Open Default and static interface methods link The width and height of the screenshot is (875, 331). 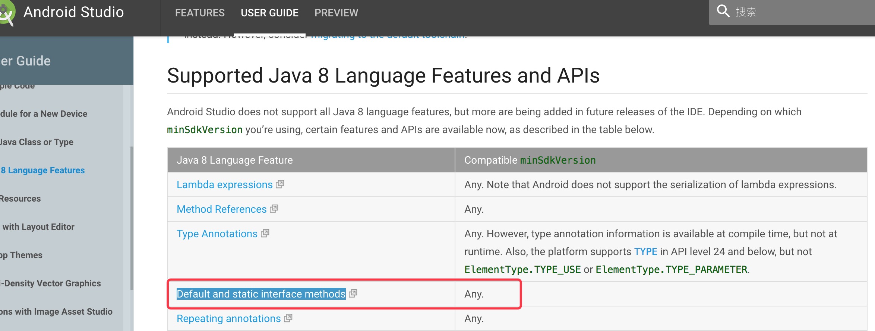click(x=261, y=294)
